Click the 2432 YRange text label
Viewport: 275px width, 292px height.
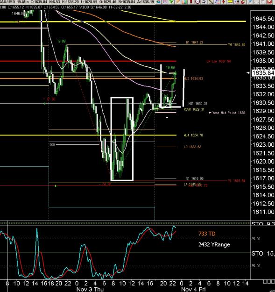click(214, 244)
